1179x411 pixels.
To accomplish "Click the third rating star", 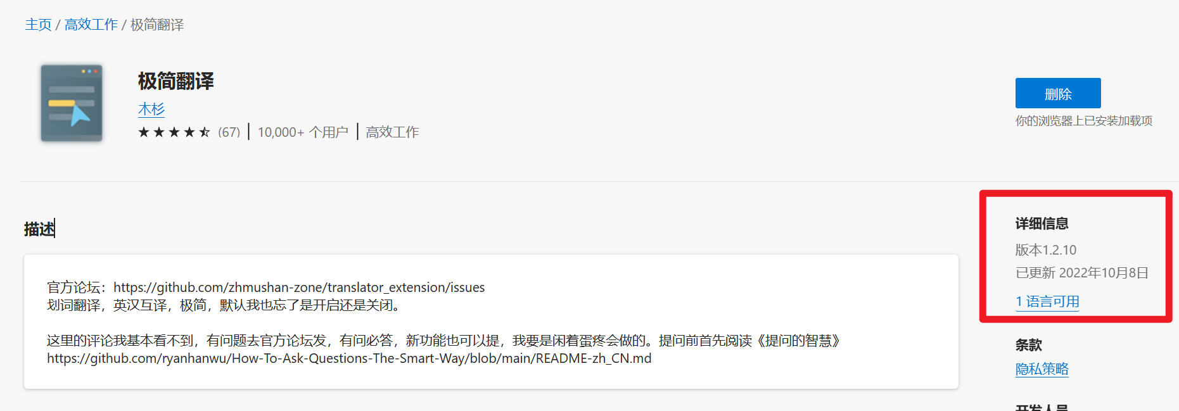I will [174, 131].
